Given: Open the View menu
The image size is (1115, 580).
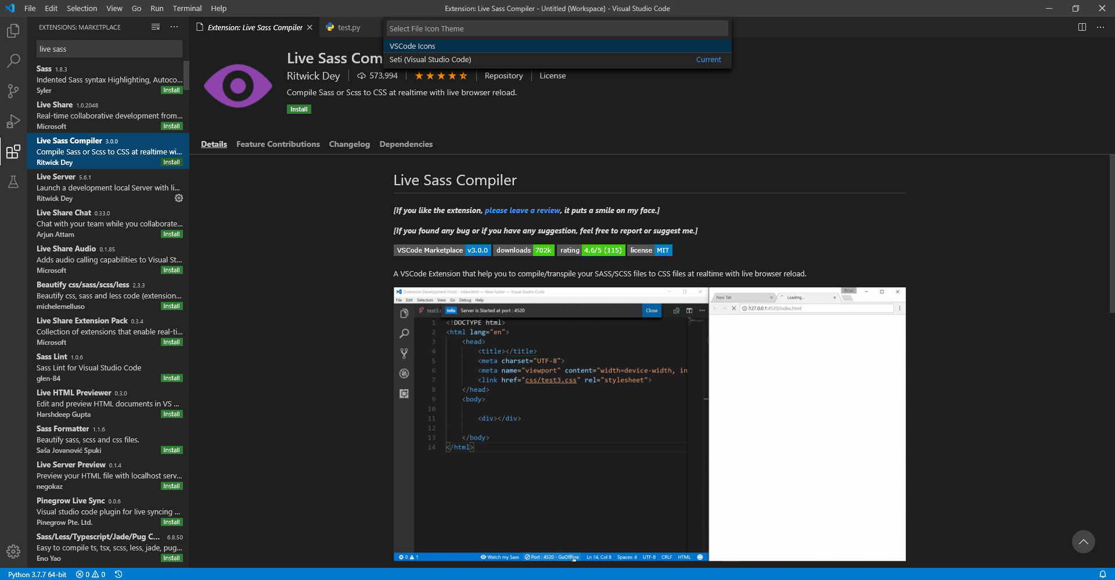Looking at the screenshot, I should point(114,8).
